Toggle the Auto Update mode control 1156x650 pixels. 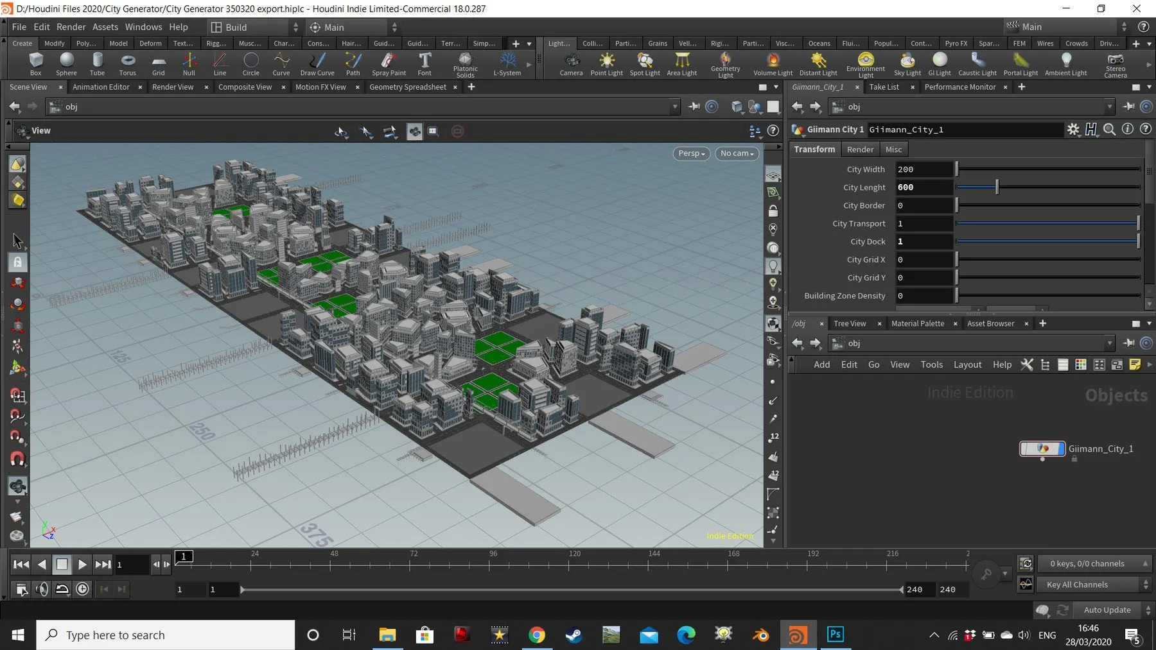(x=1107, y=610)
